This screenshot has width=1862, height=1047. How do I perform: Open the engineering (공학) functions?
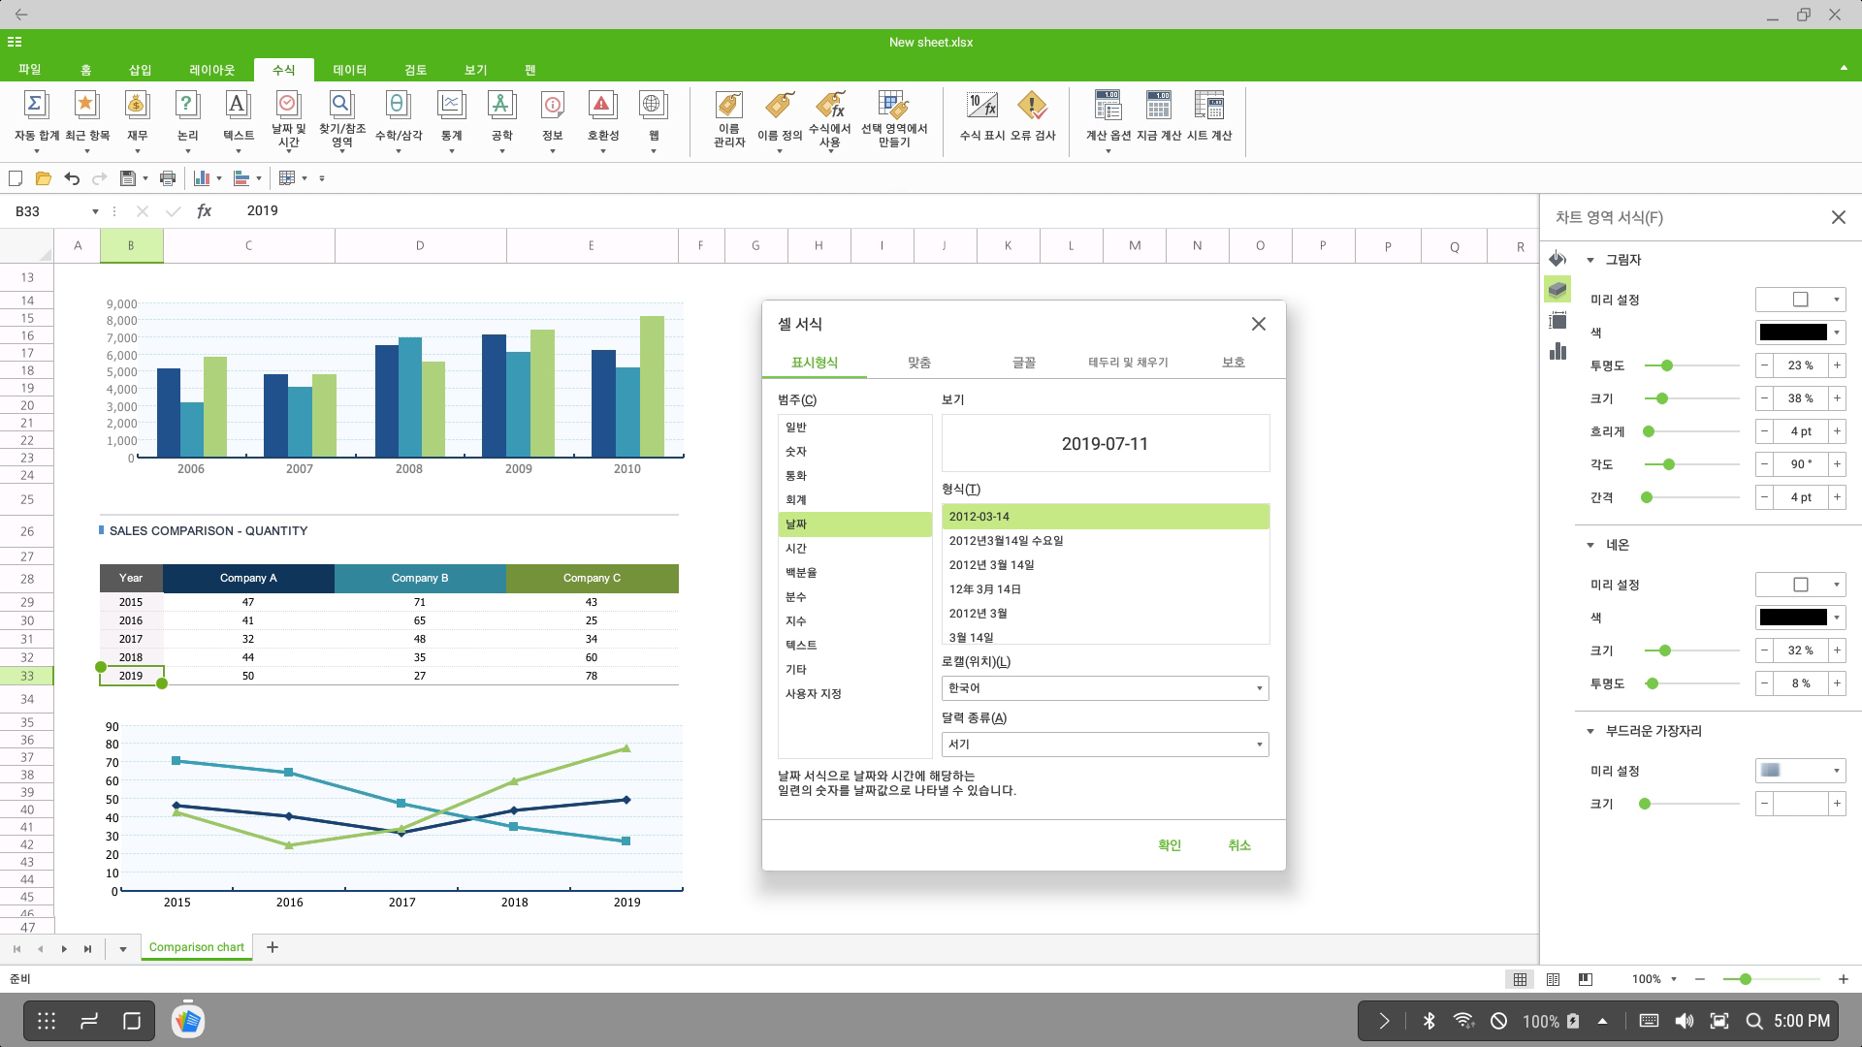click(501, 119)
